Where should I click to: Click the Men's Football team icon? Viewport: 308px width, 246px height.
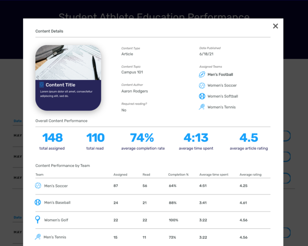pos(202,74)
